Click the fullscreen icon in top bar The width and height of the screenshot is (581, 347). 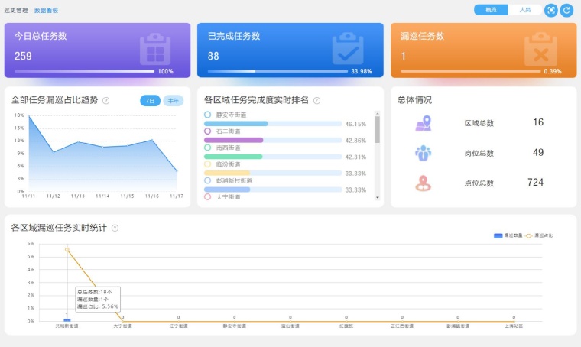click(x=550, y=10)
